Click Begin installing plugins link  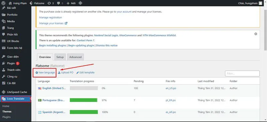tap(53, 46)
